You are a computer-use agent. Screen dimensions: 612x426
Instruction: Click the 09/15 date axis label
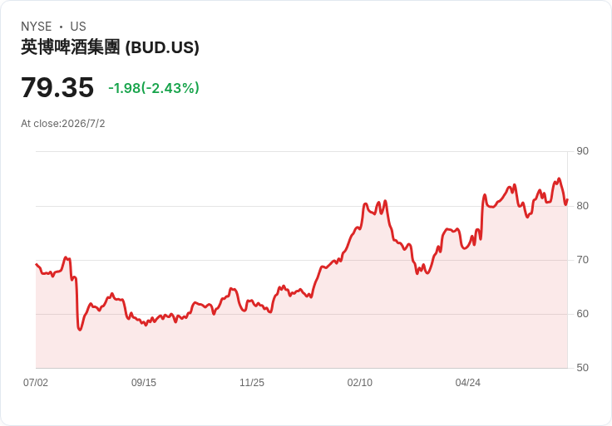144,383
